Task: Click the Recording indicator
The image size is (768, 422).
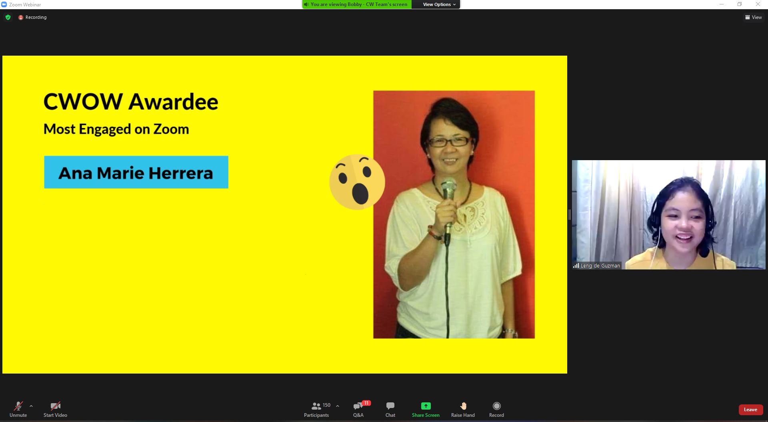Action: click(x=32, y=17)
